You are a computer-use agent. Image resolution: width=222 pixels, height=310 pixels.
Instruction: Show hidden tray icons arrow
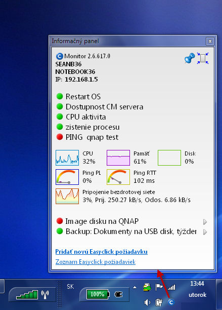pyautogui.click(x=135, y=287)
